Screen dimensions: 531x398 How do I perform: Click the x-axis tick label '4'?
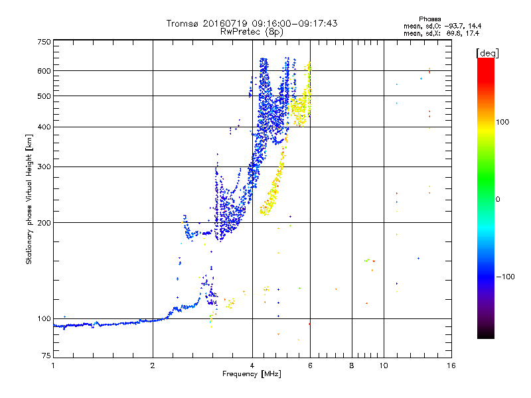click(252, 365)
